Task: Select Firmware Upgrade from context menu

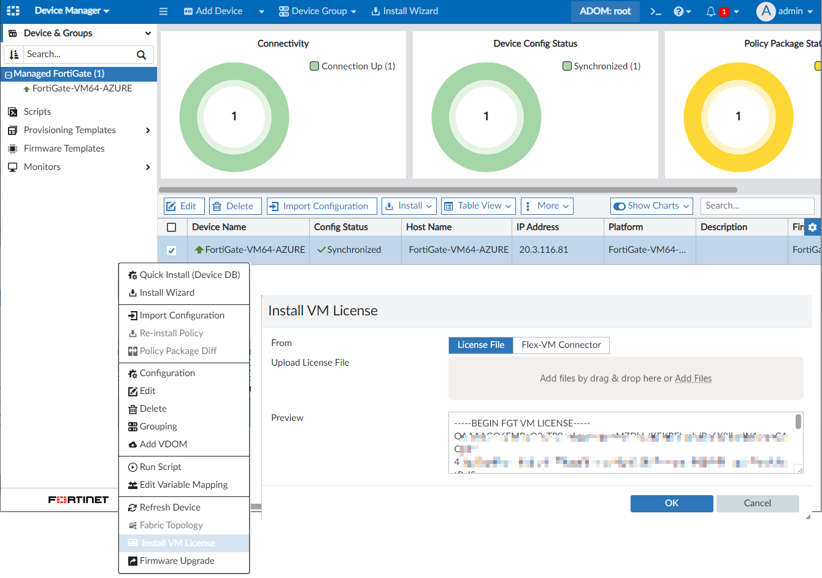Action: tap(177, 561)
